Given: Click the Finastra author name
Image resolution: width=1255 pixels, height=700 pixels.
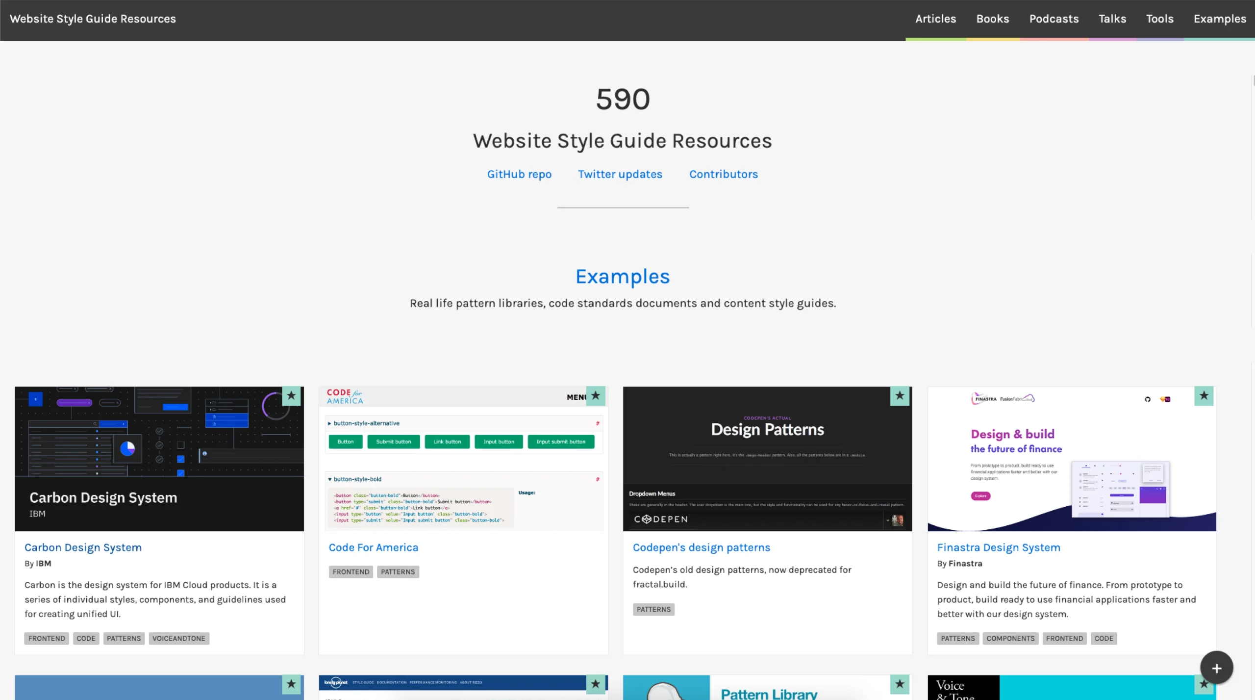Looking at the screenshot, I should click(965, 564).
